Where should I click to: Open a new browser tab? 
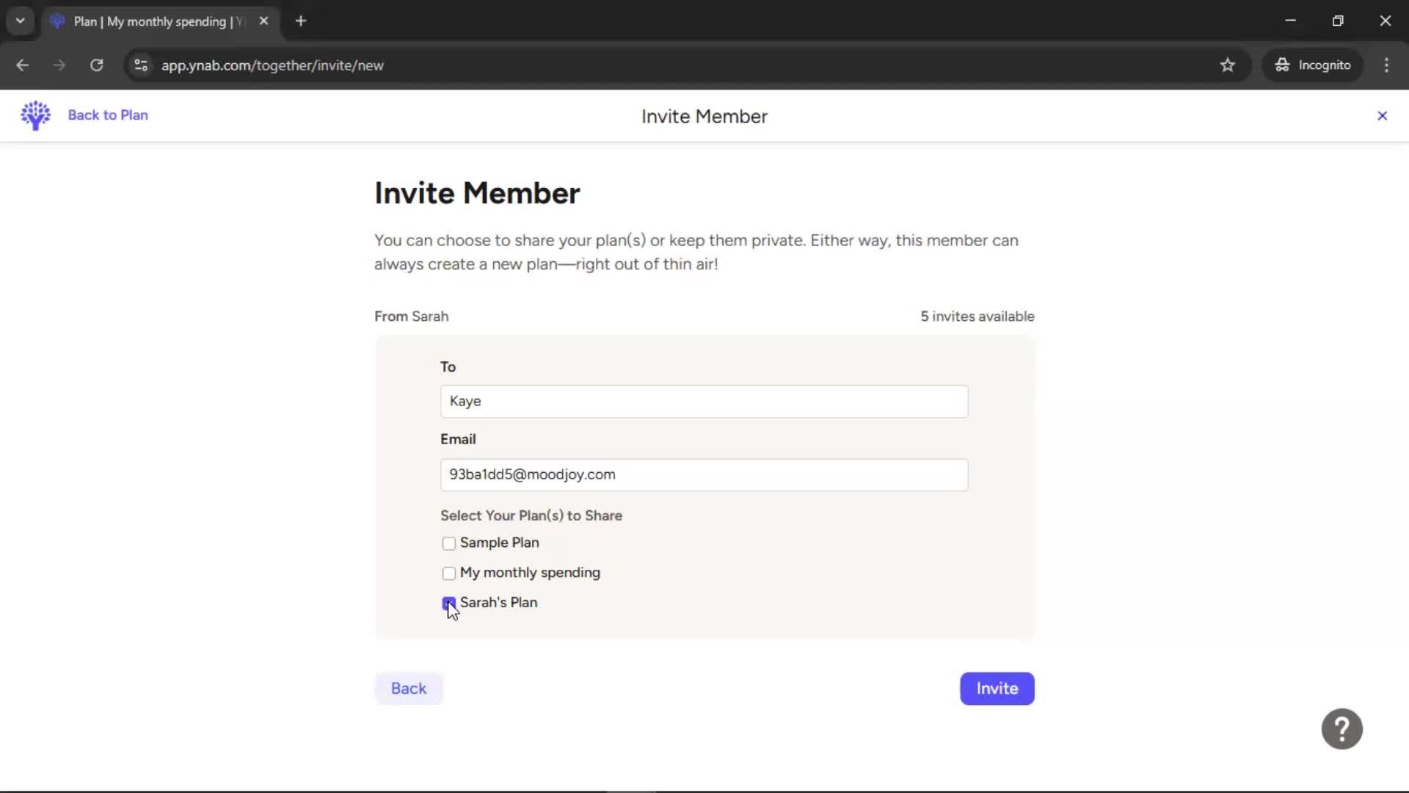(301, 21)
